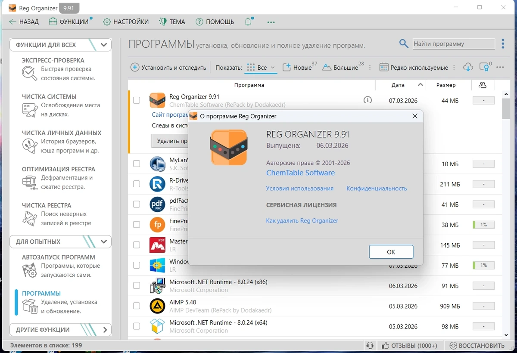Focus the Найти программу search field

point(454,44)
